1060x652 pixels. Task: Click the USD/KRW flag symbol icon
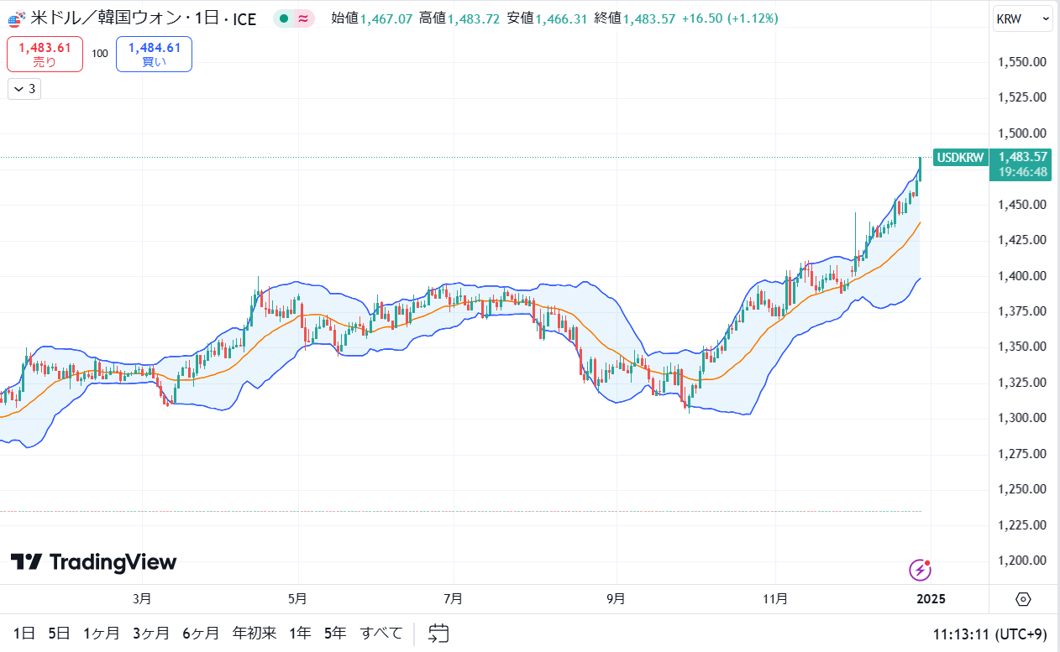(16, 18)
